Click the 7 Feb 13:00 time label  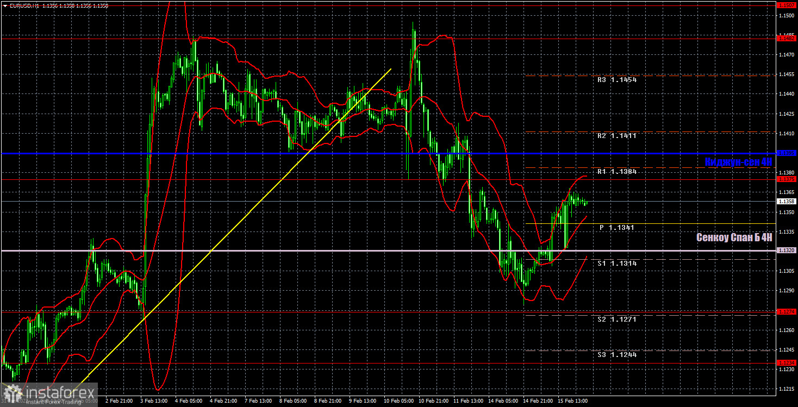click(x=258, y=401)
